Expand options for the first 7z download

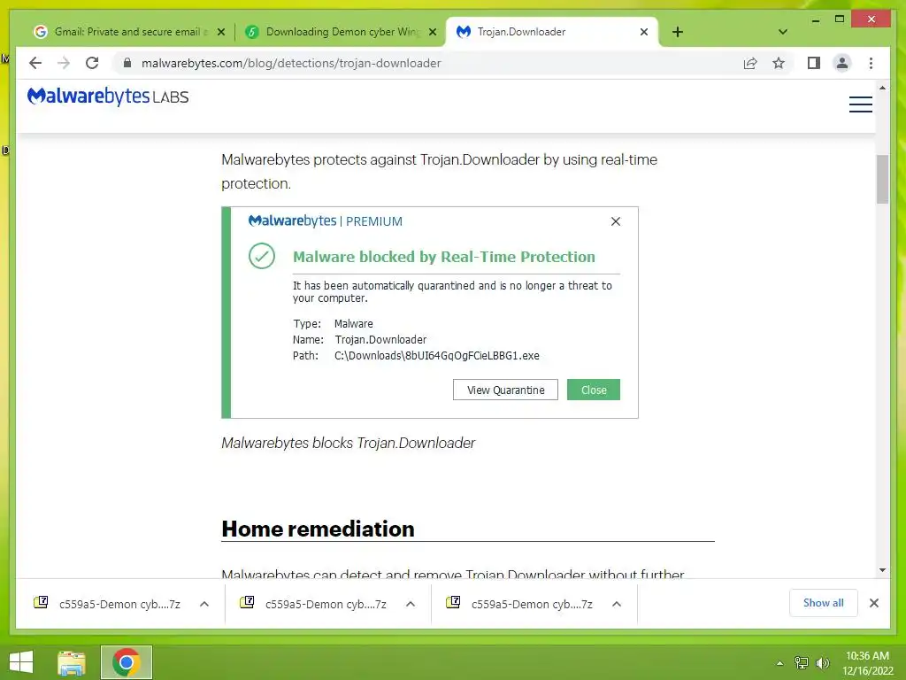click(204, 604)
